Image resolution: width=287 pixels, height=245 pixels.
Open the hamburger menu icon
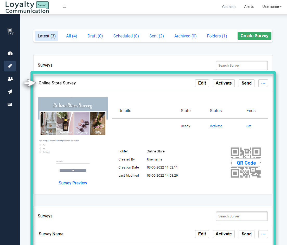coord(64,5)
